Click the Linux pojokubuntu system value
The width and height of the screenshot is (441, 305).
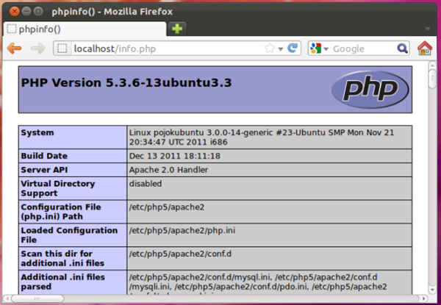pyautogui.click(x=262, y=137)
